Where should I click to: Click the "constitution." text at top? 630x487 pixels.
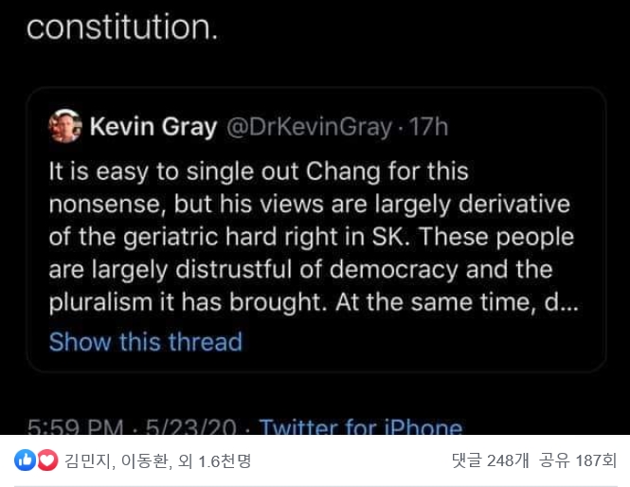tap(122, 27)
